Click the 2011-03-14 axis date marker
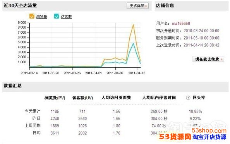 (29, 73)
